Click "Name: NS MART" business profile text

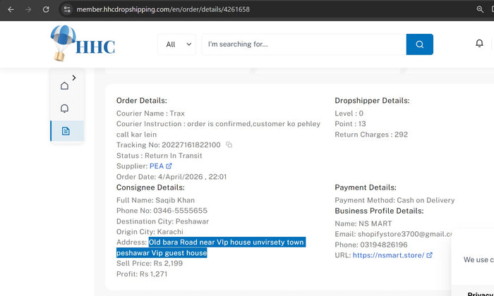pos(363,223)
